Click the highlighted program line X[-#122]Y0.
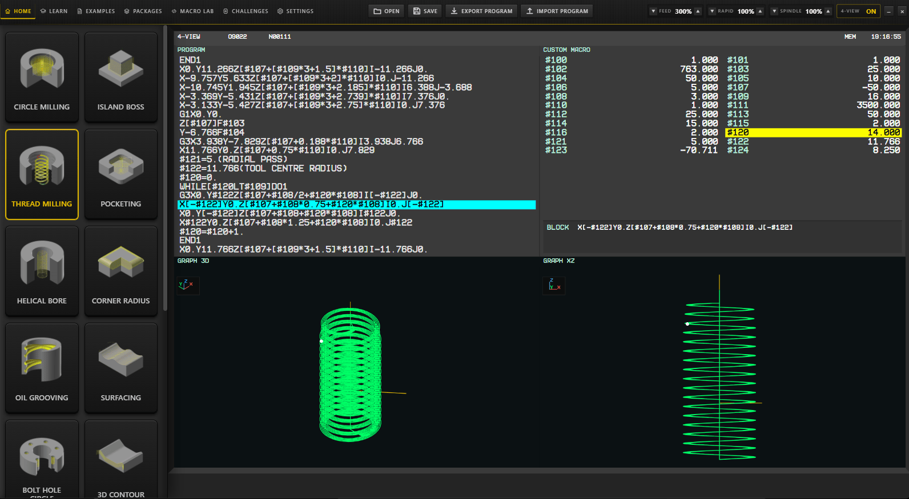 [357, 205]
